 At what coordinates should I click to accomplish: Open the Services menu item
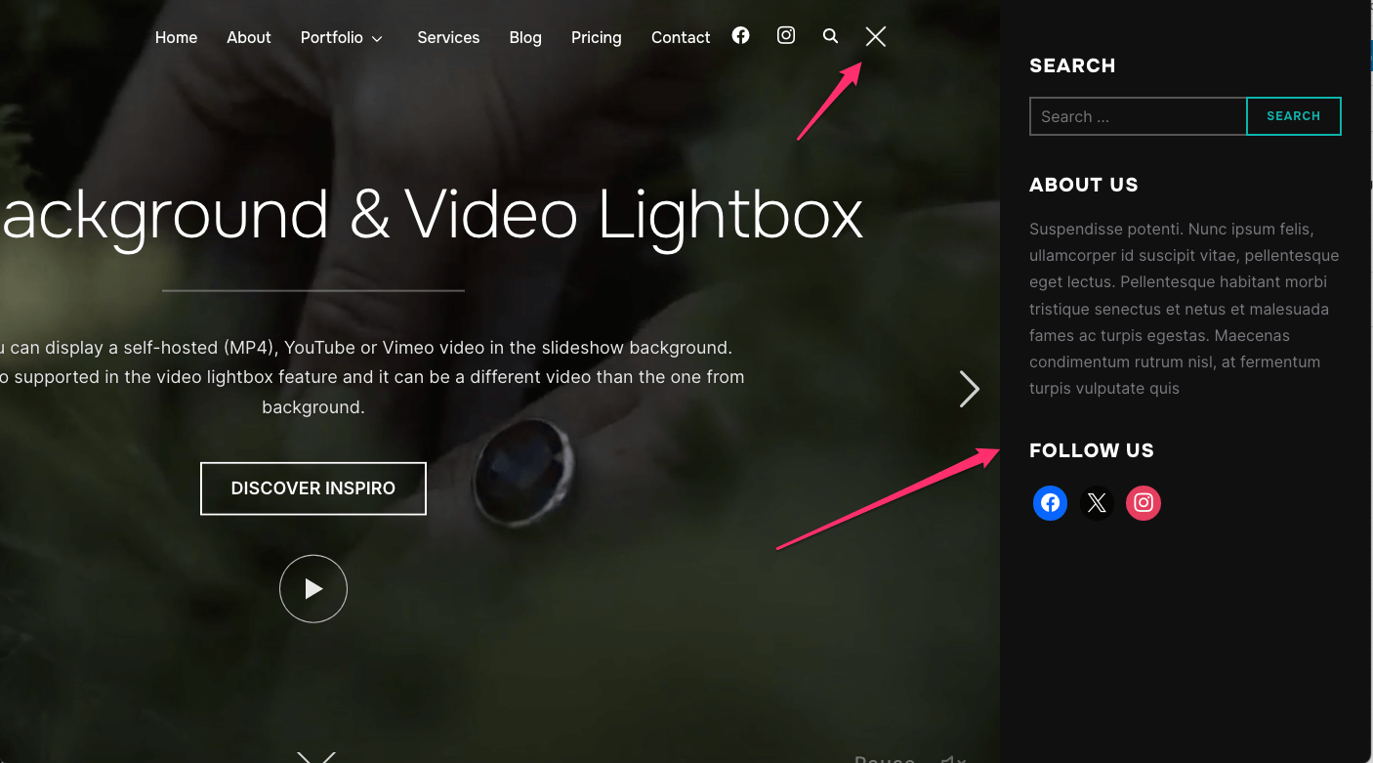448,38
